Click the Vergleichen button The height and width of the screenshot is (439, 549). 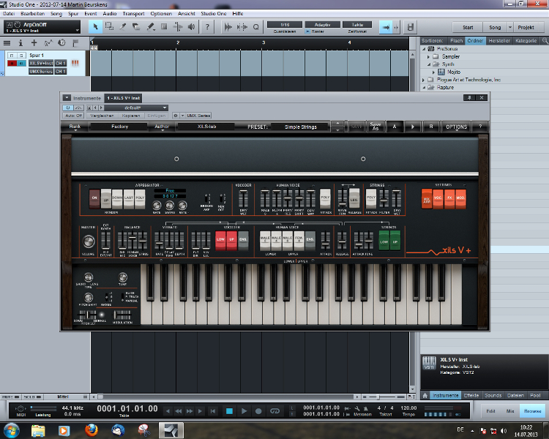point(102,116)
